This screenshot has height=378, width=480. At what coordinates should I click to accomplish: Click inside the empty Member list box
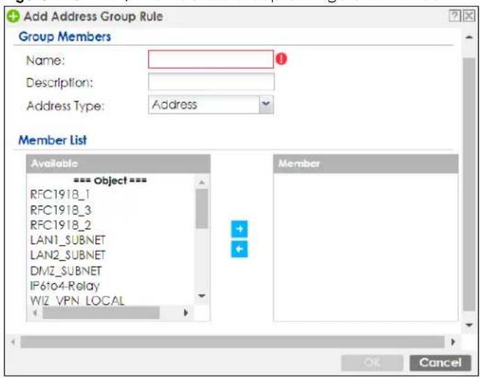pos(366,247)
